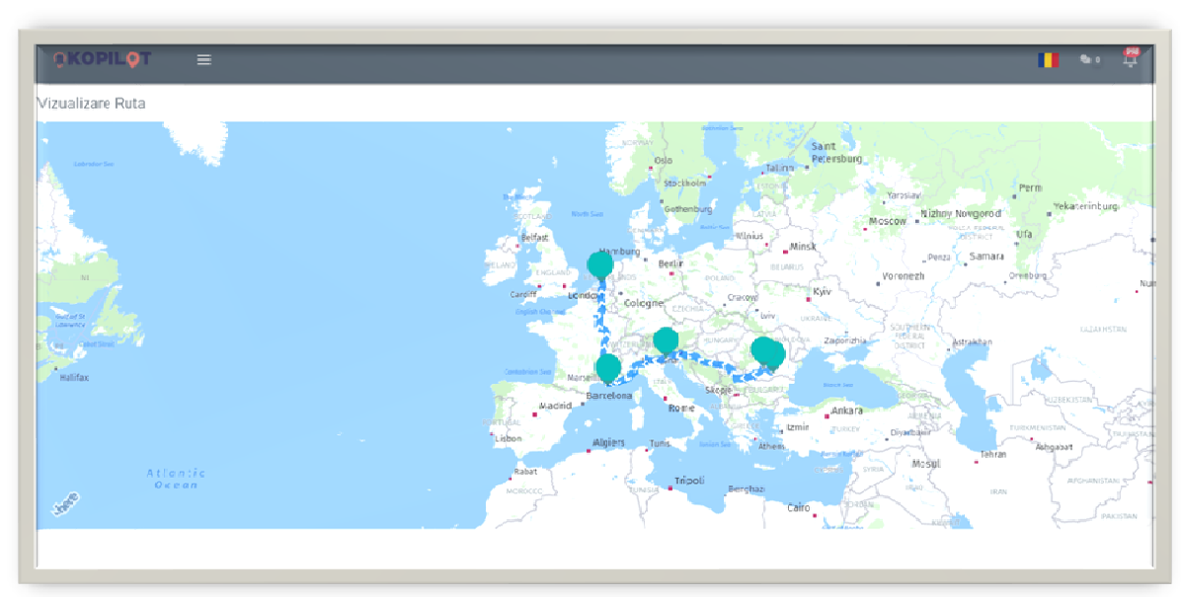Click the Halifax city label on map
Viewport: 1181px width, 597px height.
[74, 377]
